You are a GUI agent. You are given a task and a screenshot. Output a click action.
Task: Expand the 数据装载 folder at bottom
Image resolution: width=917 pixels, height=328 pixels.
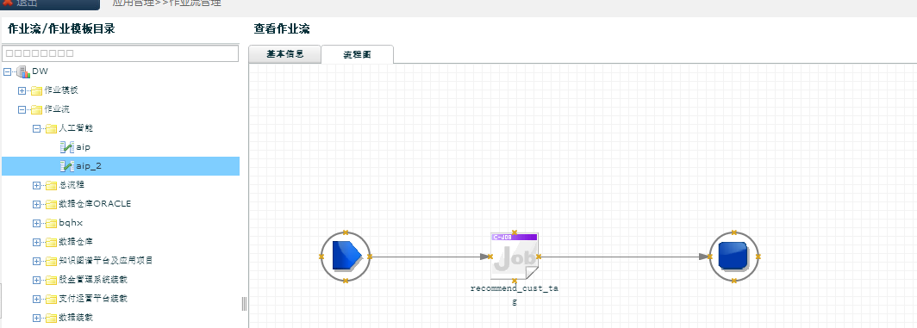[36, 318]
